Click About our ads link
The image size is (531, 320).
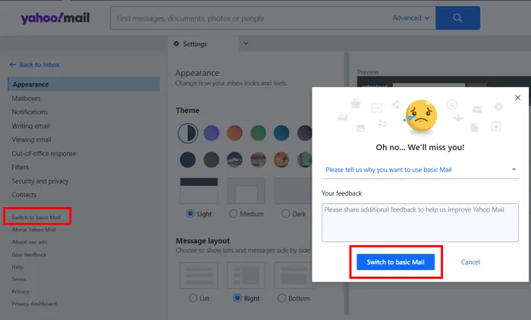[x=30, y=242]
